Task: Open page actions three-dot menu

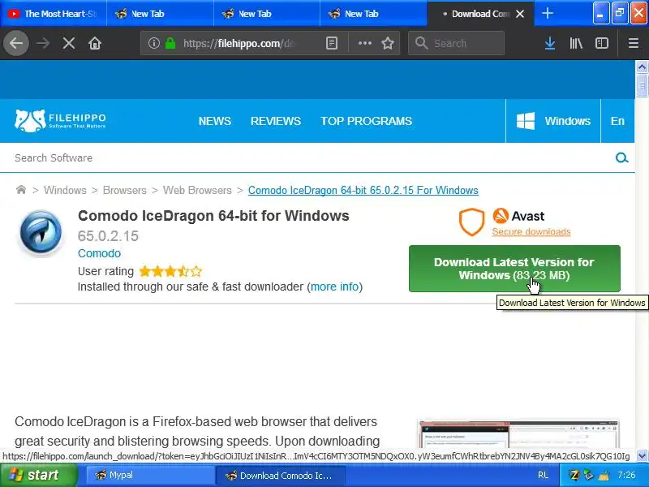Action: coord(364,43)
